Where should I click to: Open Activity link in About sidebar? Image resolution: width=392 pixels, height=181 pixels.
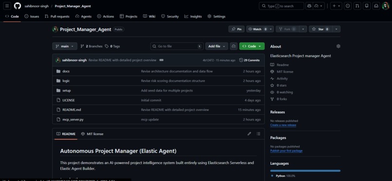[x=279, y=78]
